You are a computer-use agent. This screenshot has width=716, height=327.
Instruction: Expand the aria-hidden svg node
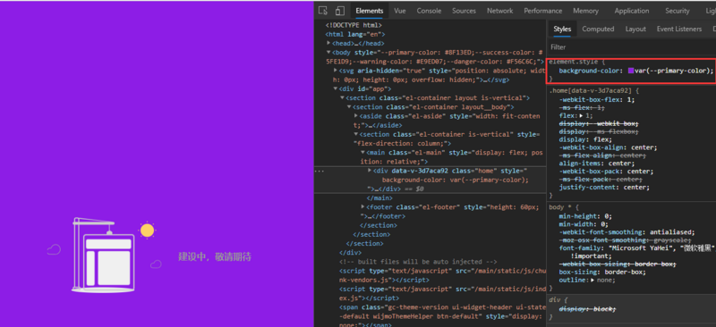pyautogui.click(x=336, y=71)
